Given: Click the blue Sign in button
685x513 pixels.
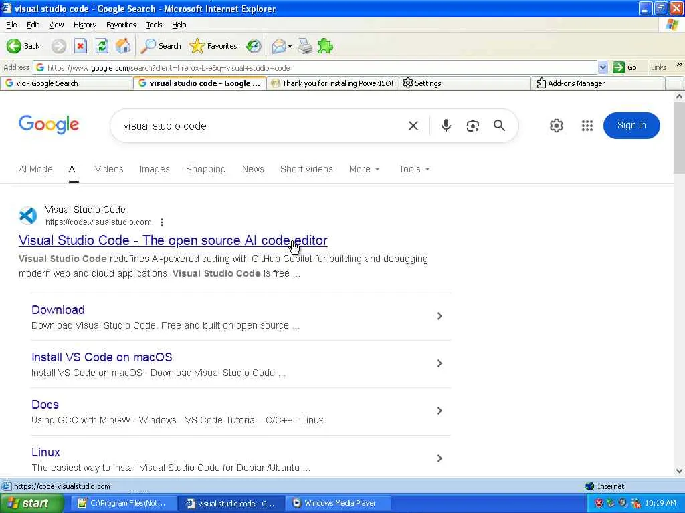Looking at the screenshot, I should point(631,125).
